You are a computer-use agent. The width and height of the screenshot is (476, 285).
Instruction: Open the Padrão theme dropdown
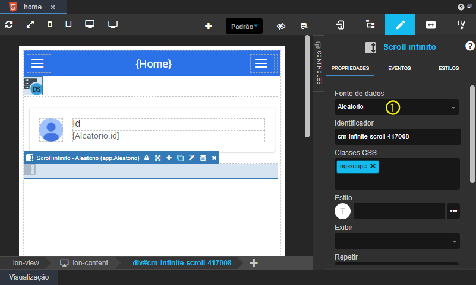coord(244,26)
